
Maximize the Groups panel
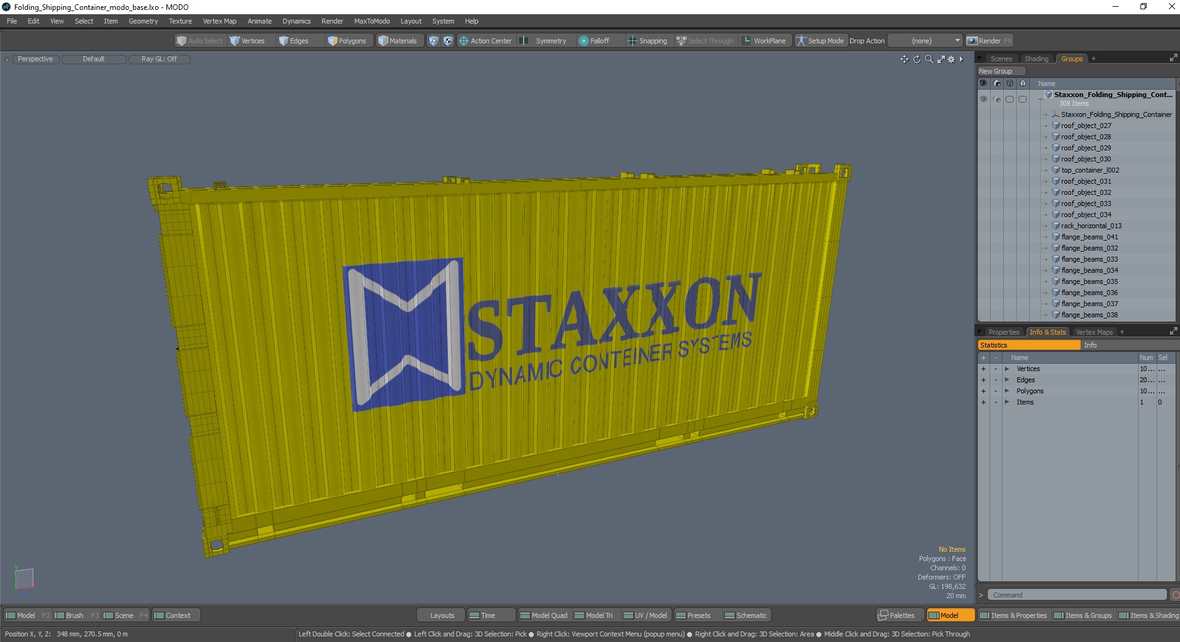pyautogui.click(x=1173, y=58)
